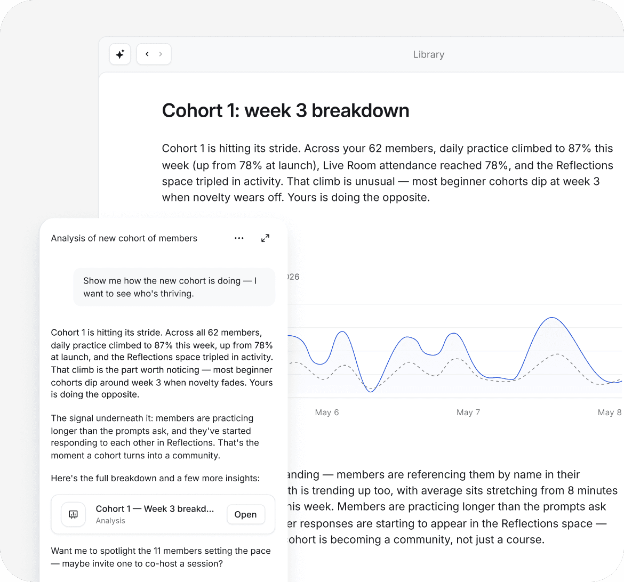Click the document's first paragraph about 62 members

pos(387,173)
